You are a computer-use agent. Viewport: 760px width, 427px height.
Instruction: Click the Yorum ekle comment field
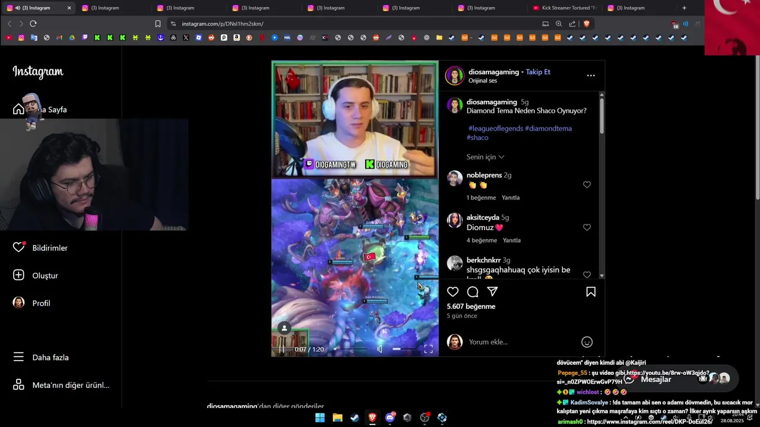tap(521, 342)
